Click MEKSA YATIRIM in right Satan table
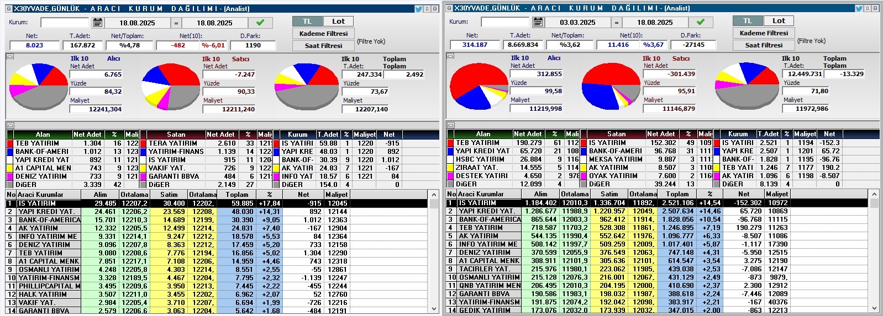This screenshot has height=316, width=883. click(x=616, y=159)
